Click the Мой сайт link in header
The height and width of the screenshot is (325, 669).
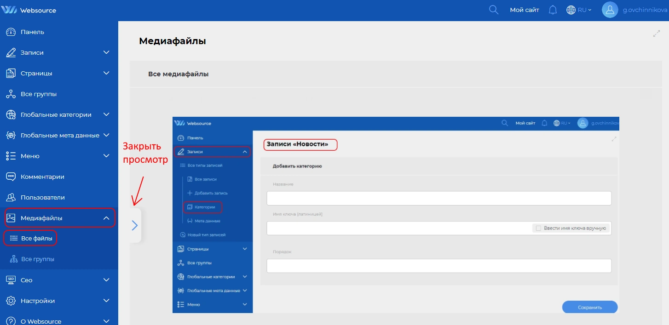click(x=524, y=10)
